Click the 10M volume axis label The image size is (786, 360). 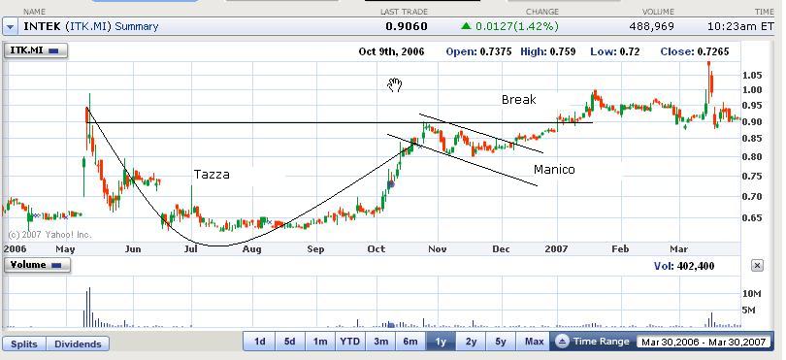click(752, 294)
